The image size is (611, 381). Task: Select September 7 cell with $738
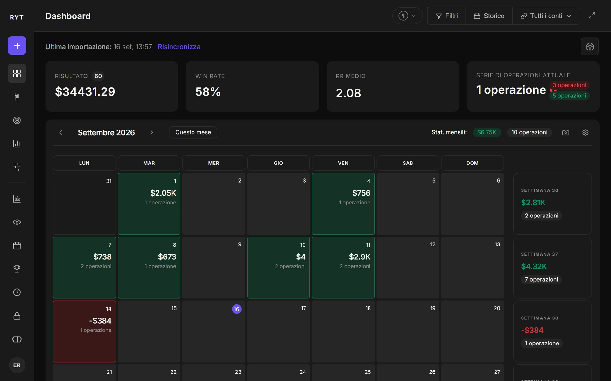pos(84,268)
